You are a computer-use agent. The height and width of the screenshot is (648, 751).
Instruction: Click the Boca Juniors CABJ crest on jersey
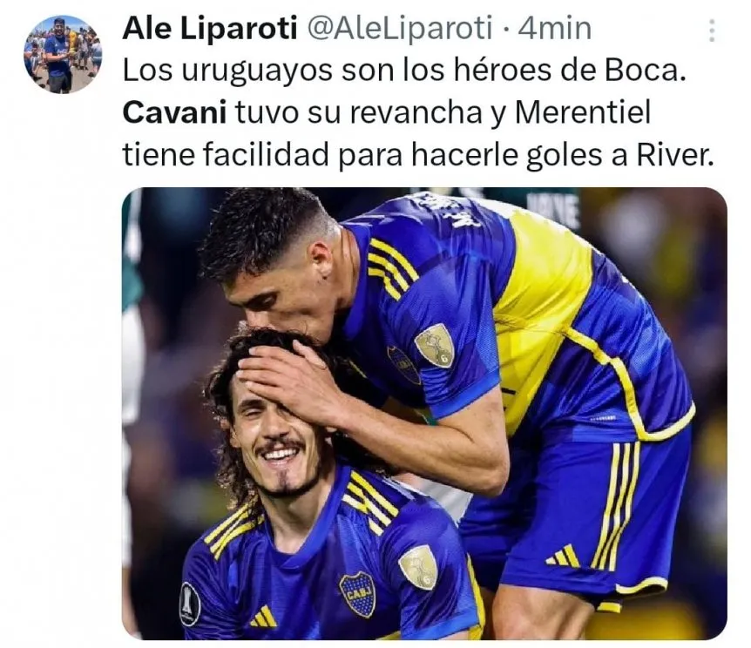(357, 594)
